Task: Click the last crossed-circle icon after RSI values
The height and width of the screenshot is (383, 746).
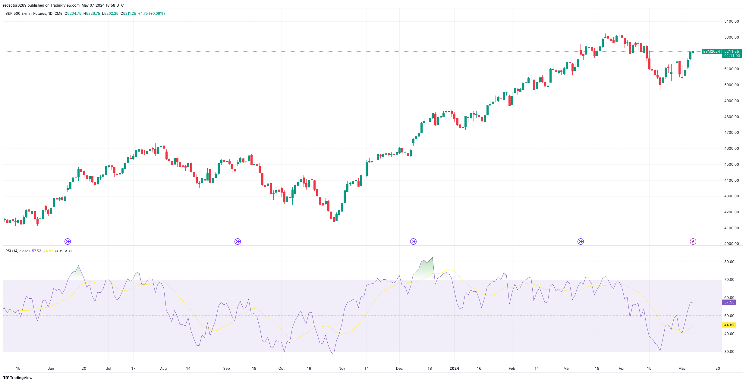Action: [71, 251]
